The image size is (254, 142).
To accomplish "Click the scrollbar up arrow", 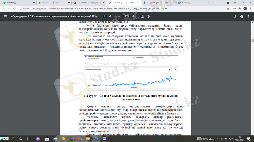I will pyautogui.click(x=252, y=22).
